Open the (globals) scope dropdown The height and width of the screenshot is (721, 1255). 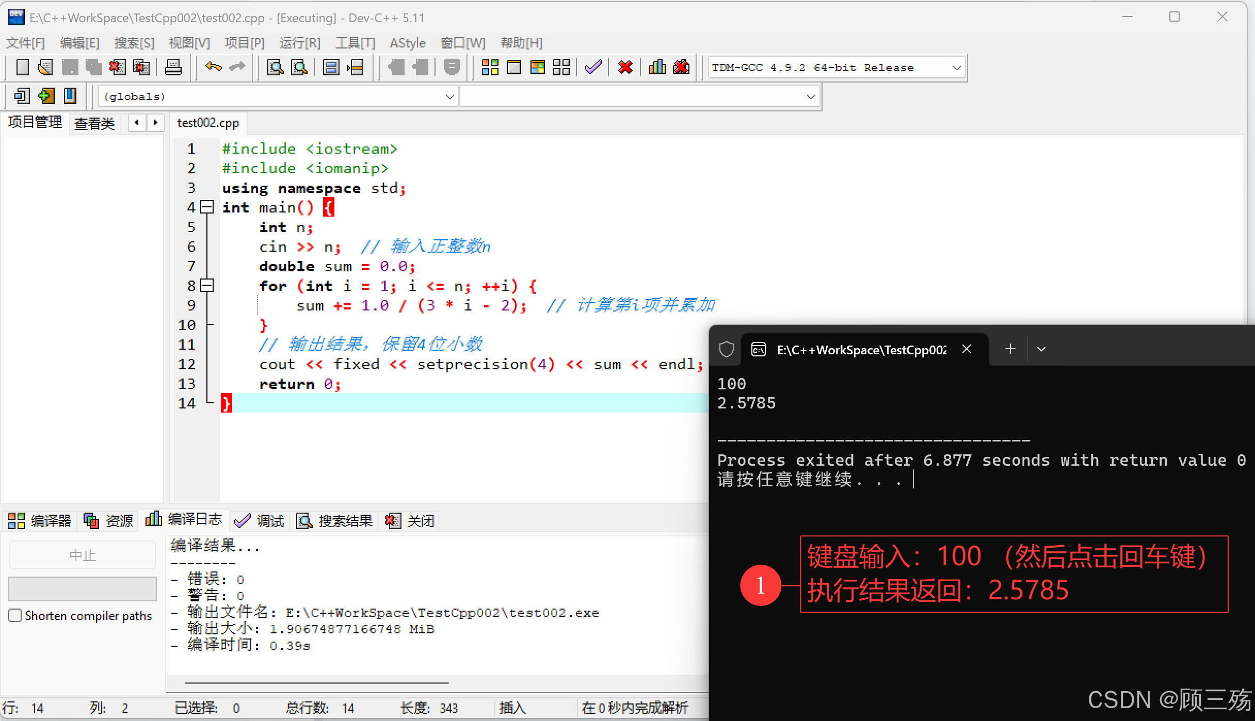point(449,96)
